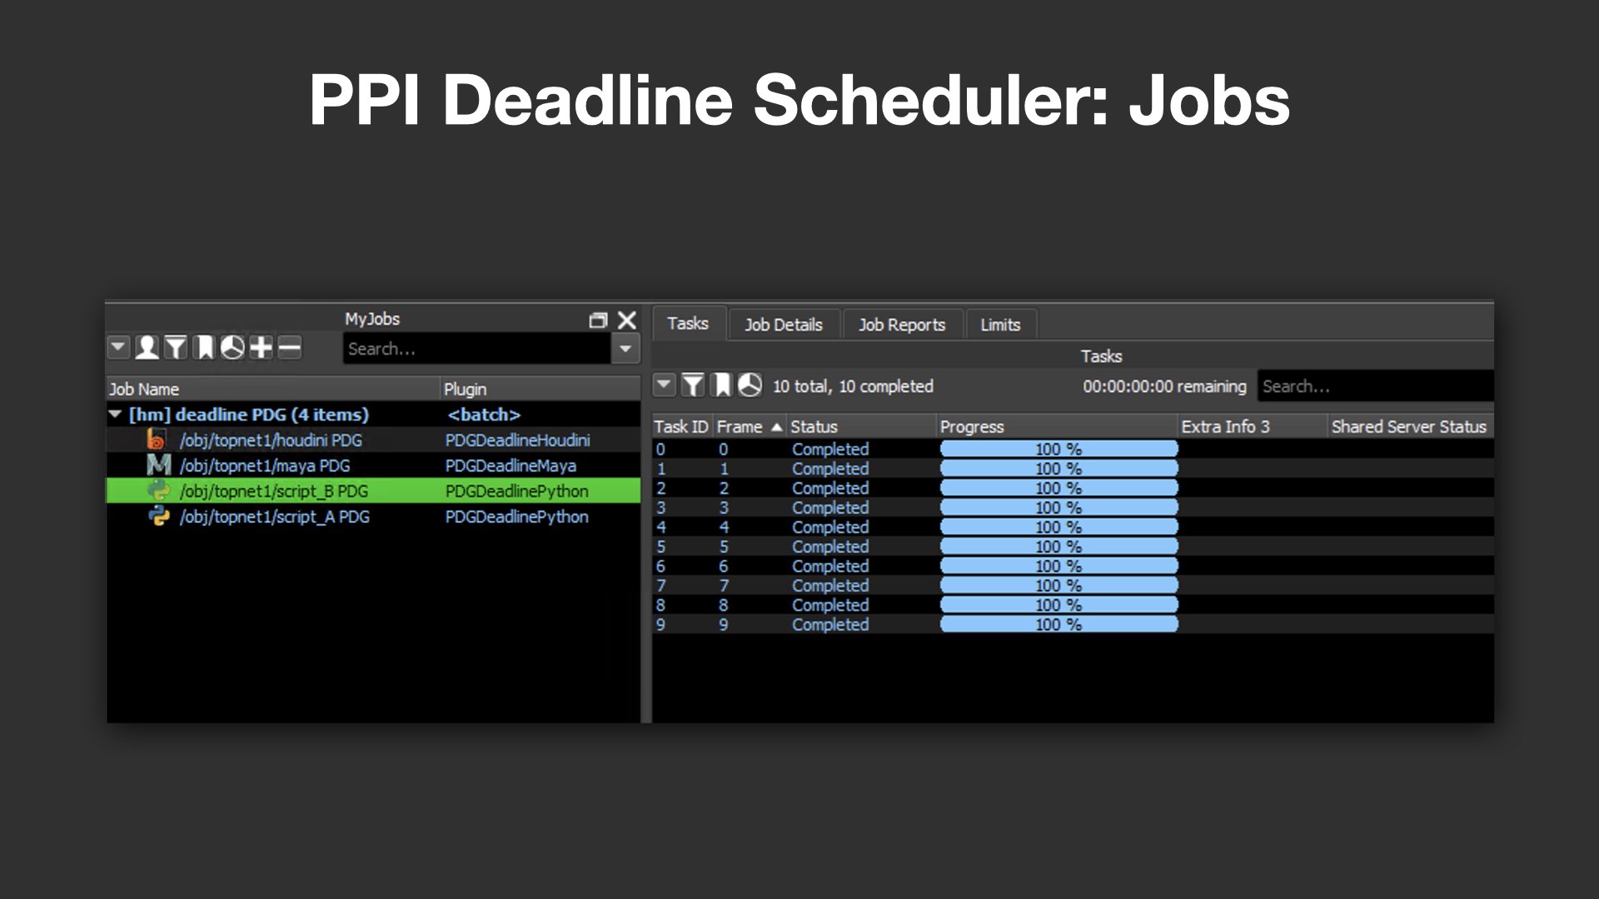Click the user filter icon in MyJobs toolbar
Image resolution: width=1599 pixels, height=899 pixels.
tap(147, 347)
